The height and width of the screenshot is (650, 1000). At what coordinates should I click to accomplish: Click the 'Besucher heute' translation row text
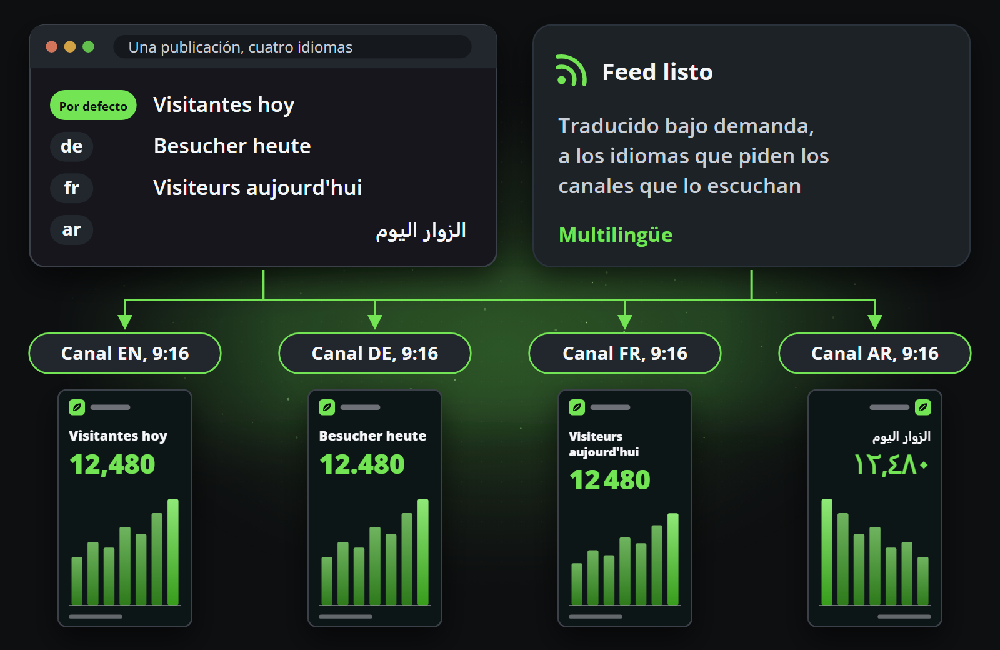click(232, 146)
